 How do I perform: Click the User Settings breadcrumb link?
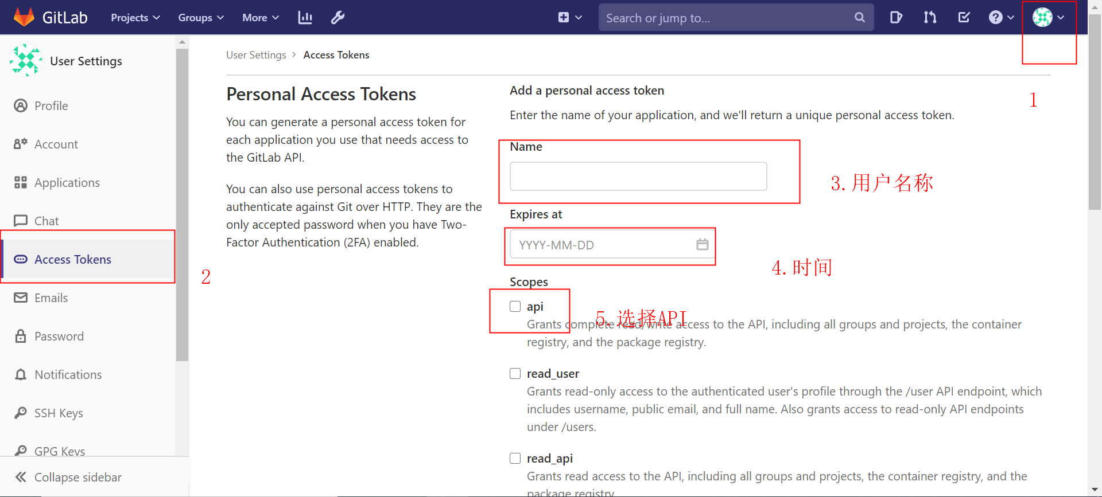[256, 55]
